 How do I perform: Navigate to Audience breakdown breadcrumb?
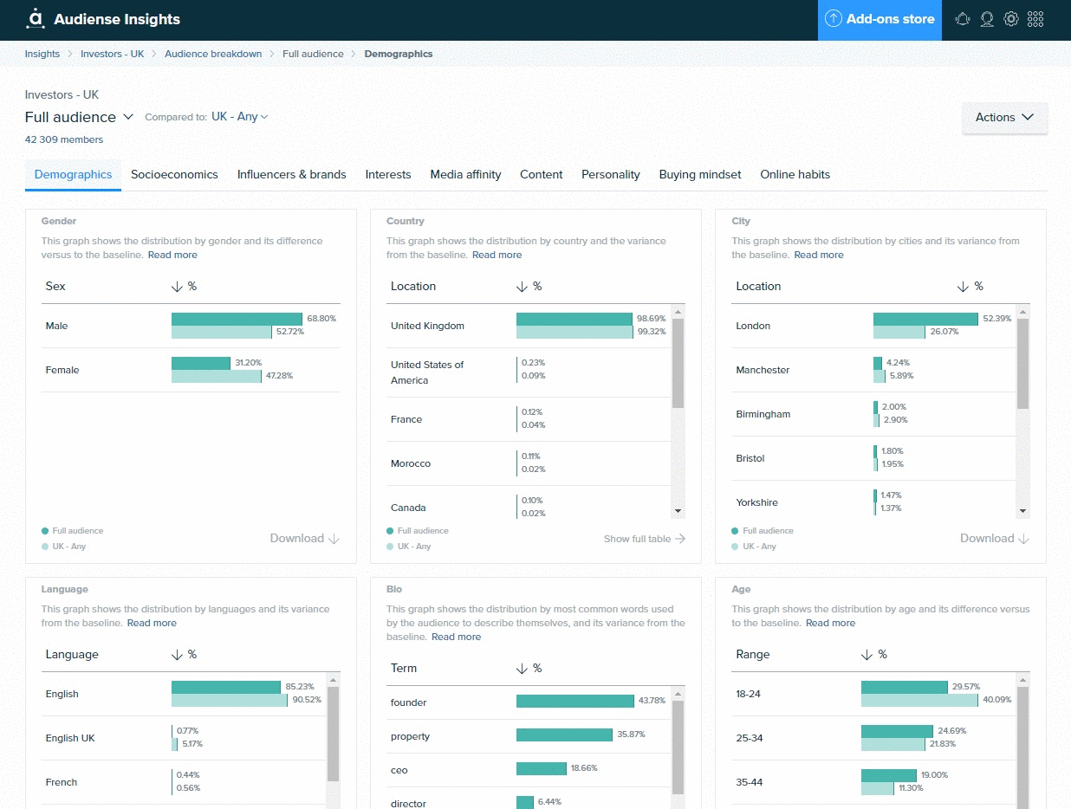pyautogui.click(x=213, y=54)
